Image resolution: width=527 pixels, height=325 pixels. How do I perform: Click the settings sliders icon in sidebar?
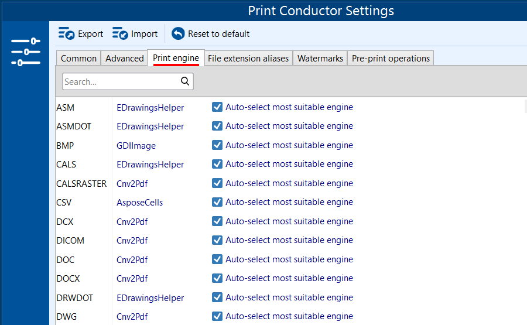tap(26, 52)
